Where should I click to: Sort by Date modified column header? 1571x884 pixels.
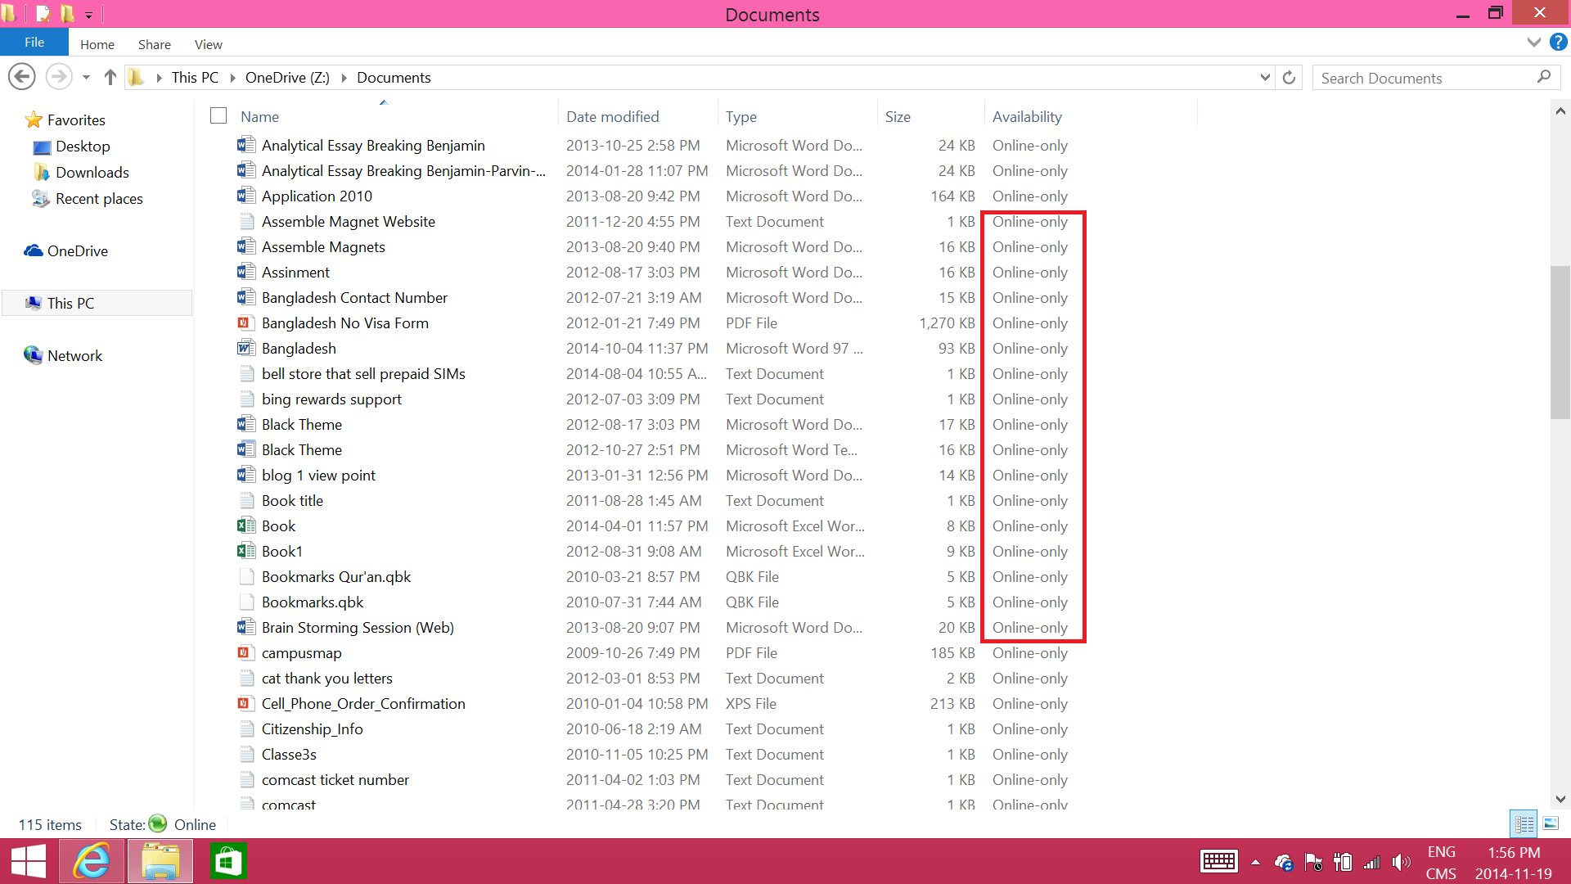613,116
